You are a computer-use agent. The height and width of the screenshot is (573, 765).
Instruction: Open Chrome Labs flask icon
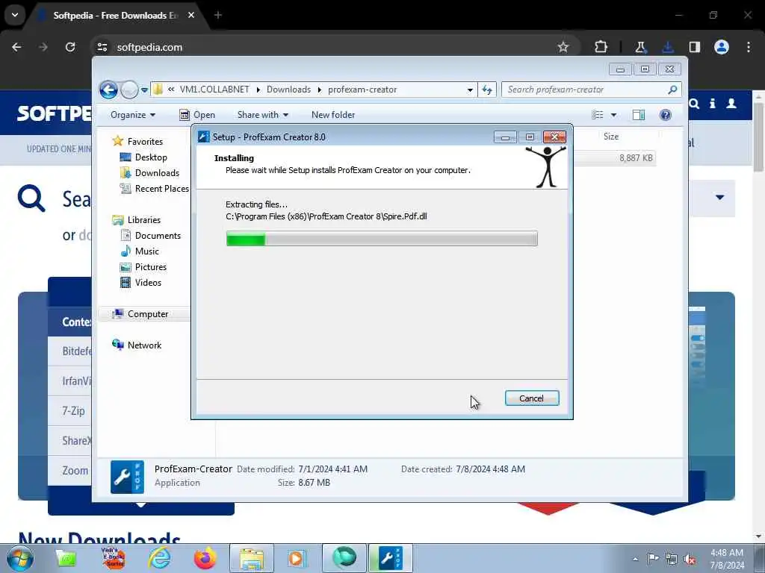[x=640, y=47]
